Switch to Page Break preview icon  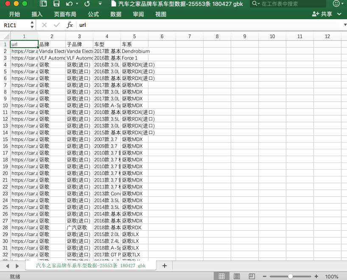point(252,276)
